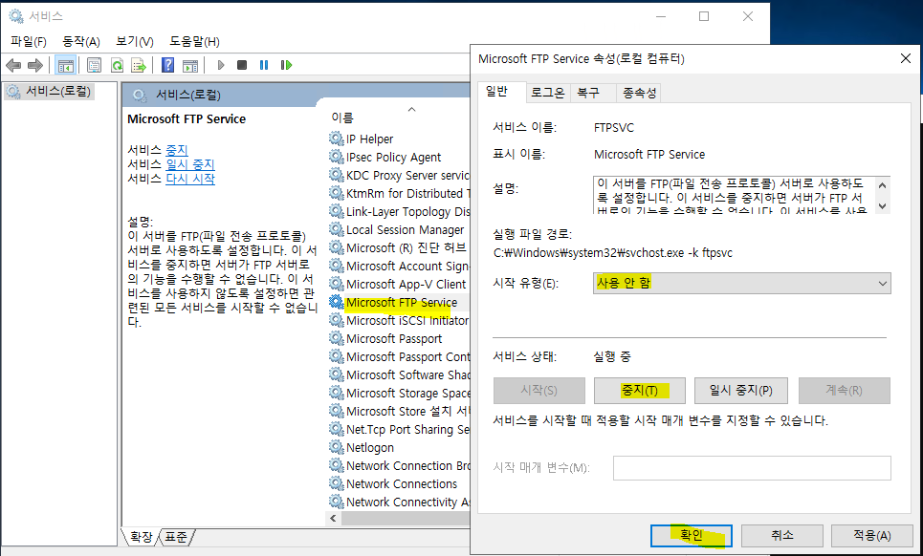The image size is (923, 556).
Task: Select Microsoft FTP Service in the list
Action: 402,302
